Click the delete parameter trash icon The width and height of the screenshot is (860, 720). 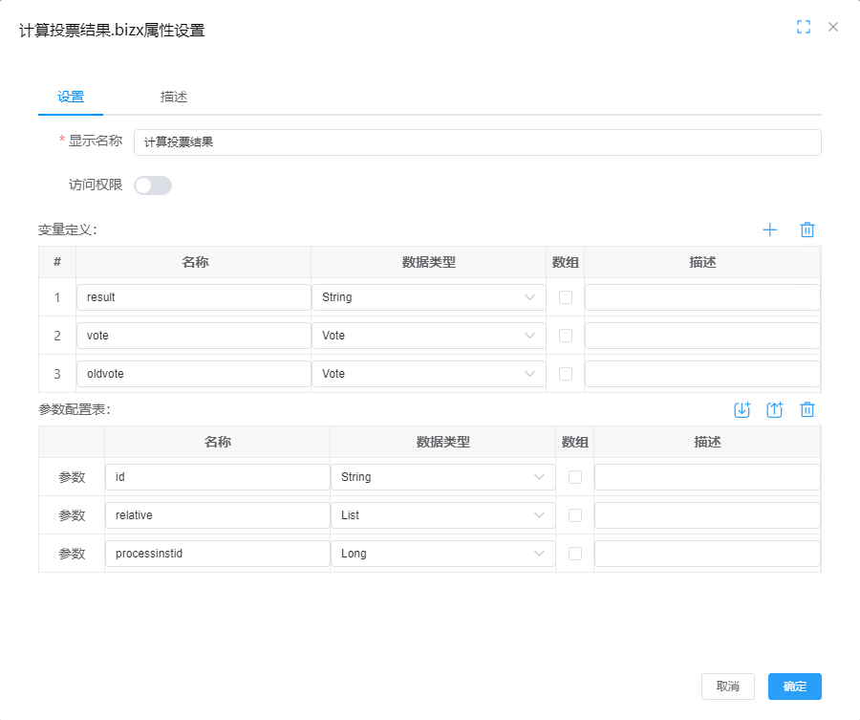(807, 409)
